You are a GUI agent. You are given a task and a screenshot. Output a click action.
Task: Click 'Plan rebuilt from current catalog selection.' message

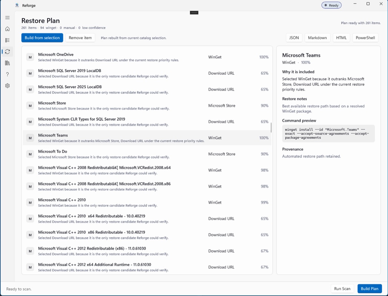click(134, 38)
